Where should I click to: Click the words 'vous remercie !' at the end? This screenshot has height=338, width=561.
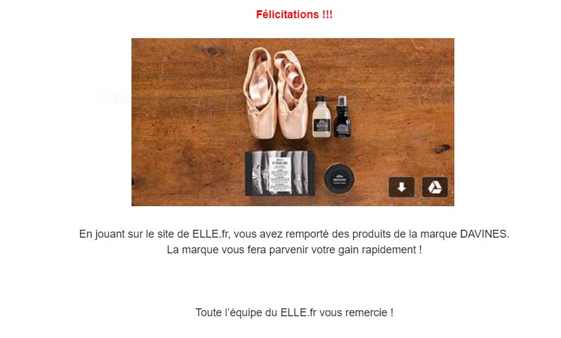pyautogui.click(x=356, y=313)
